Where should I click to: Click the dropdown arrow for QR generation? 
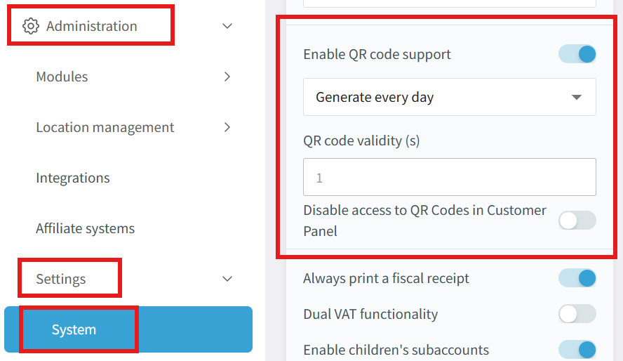pos(577,97)
